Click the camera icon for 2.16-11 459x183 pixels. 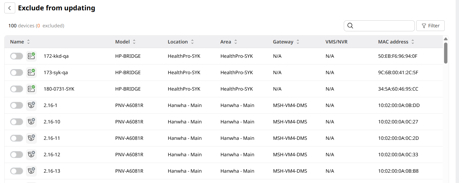(31, 138)
